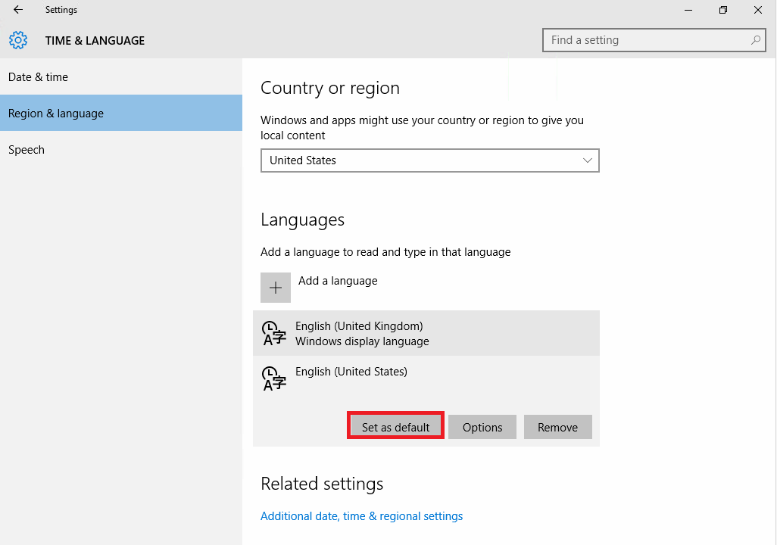Image resolution: width=777 pixels, height=545 pixels.
Task: Click the Related settings heading
Action: (x=322, y=484)
